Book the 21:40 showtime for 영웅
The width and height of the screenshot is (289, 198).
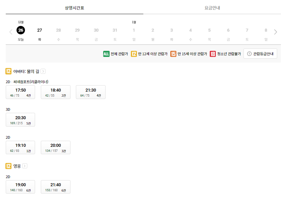[x=55, y=187]
